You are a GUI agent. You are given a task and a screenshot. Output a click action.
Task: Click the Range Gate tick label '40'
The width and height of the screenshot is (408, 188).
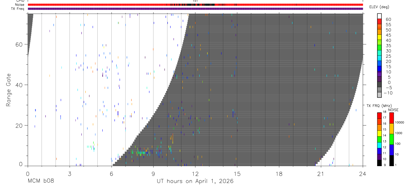[x=19, y=85]
